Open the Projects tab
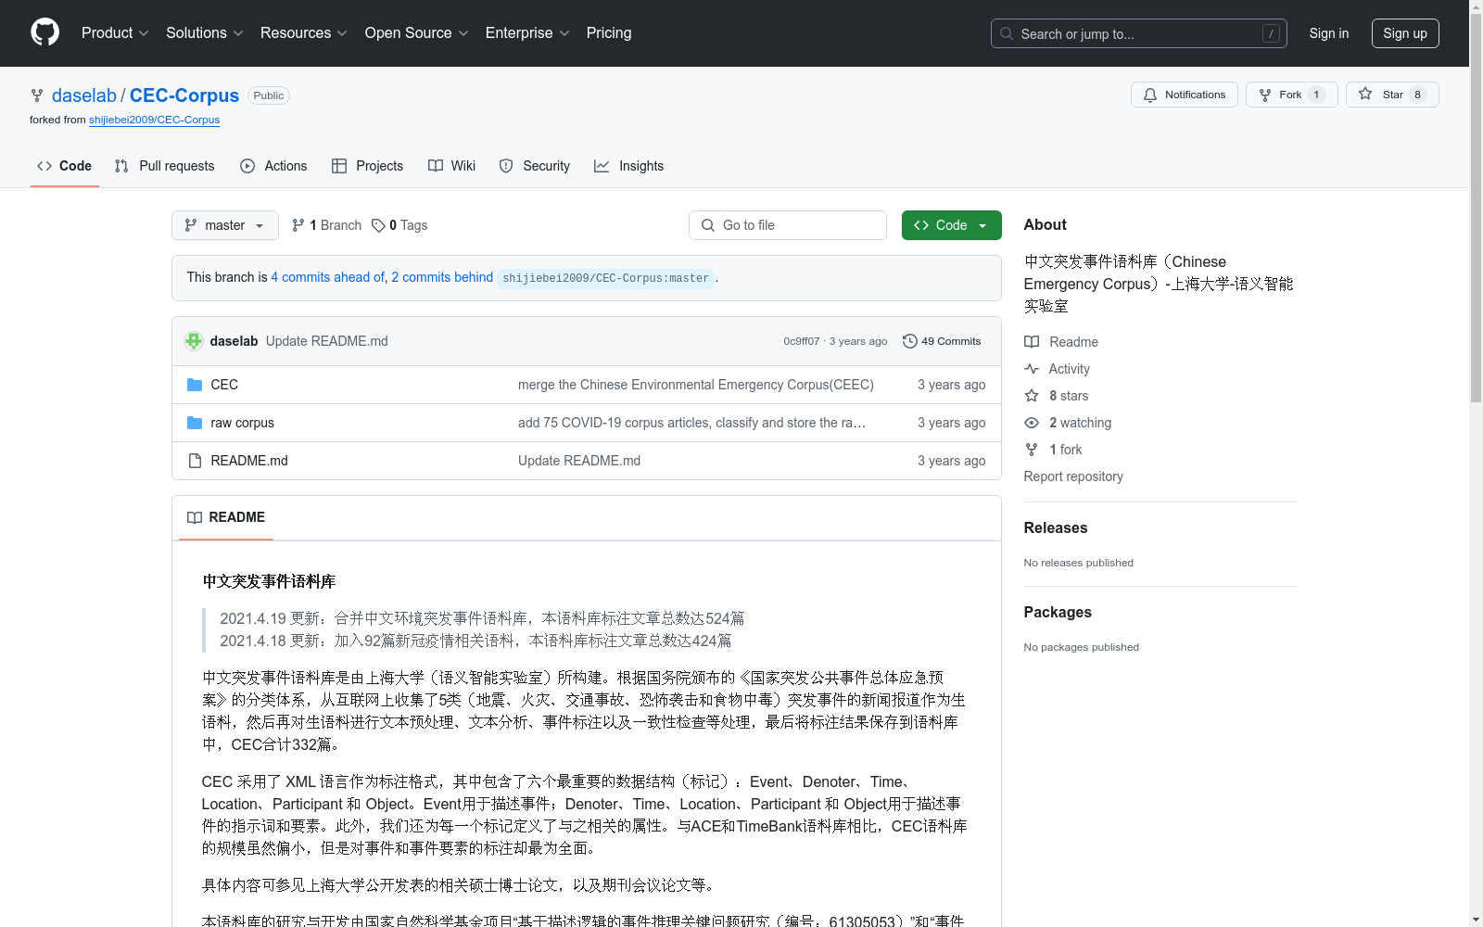The height and width of the screenshot is (927, 1483). point(367,166)
